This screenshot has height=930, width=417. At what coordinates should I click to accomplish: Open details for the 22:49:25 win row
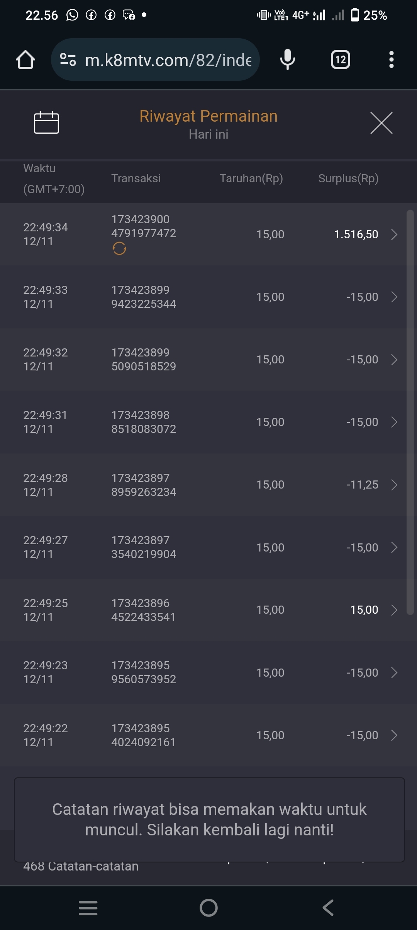point(394,610)
